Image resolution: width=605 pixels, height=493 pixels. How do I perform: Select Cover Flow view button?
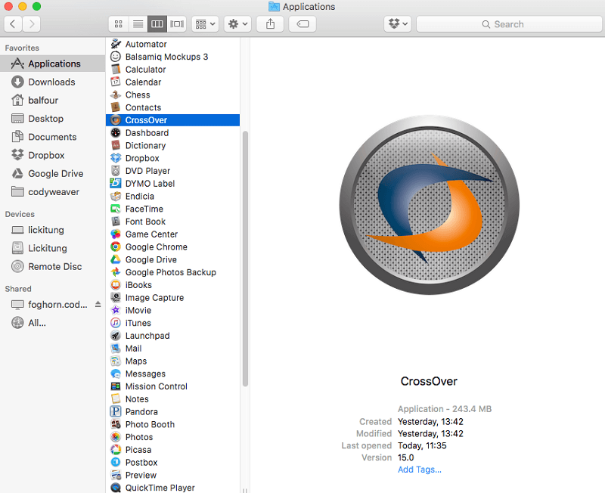pos(177,24)
